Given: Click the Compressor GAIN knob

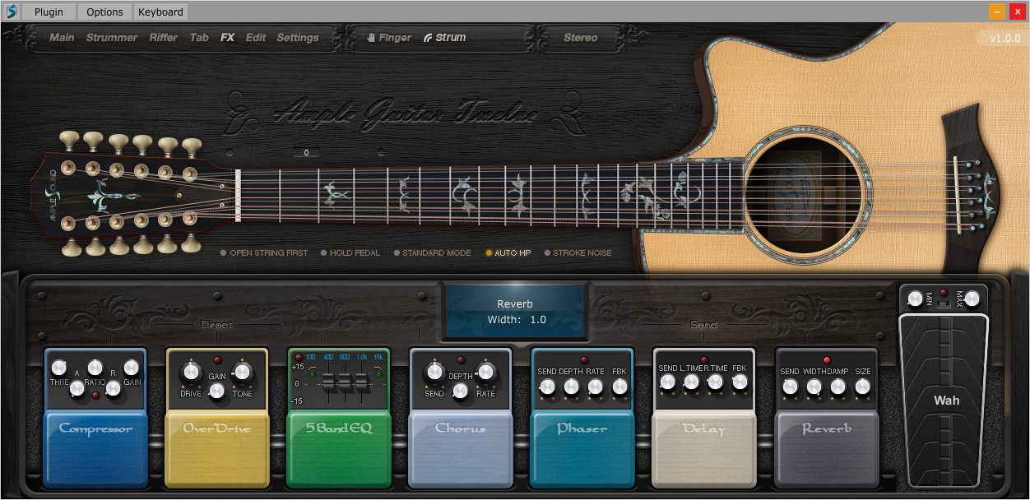Looking at the screenshot, I should [132, 368].
